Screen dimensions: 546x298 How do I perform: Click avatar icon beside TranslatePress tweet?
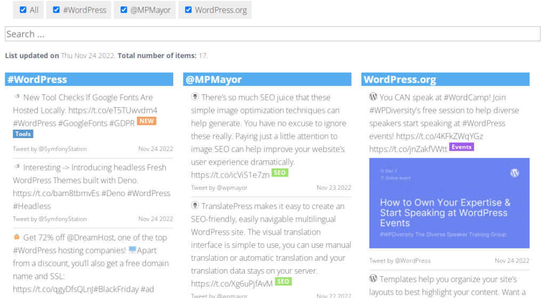pyautogui.click(x=195, y=206)
